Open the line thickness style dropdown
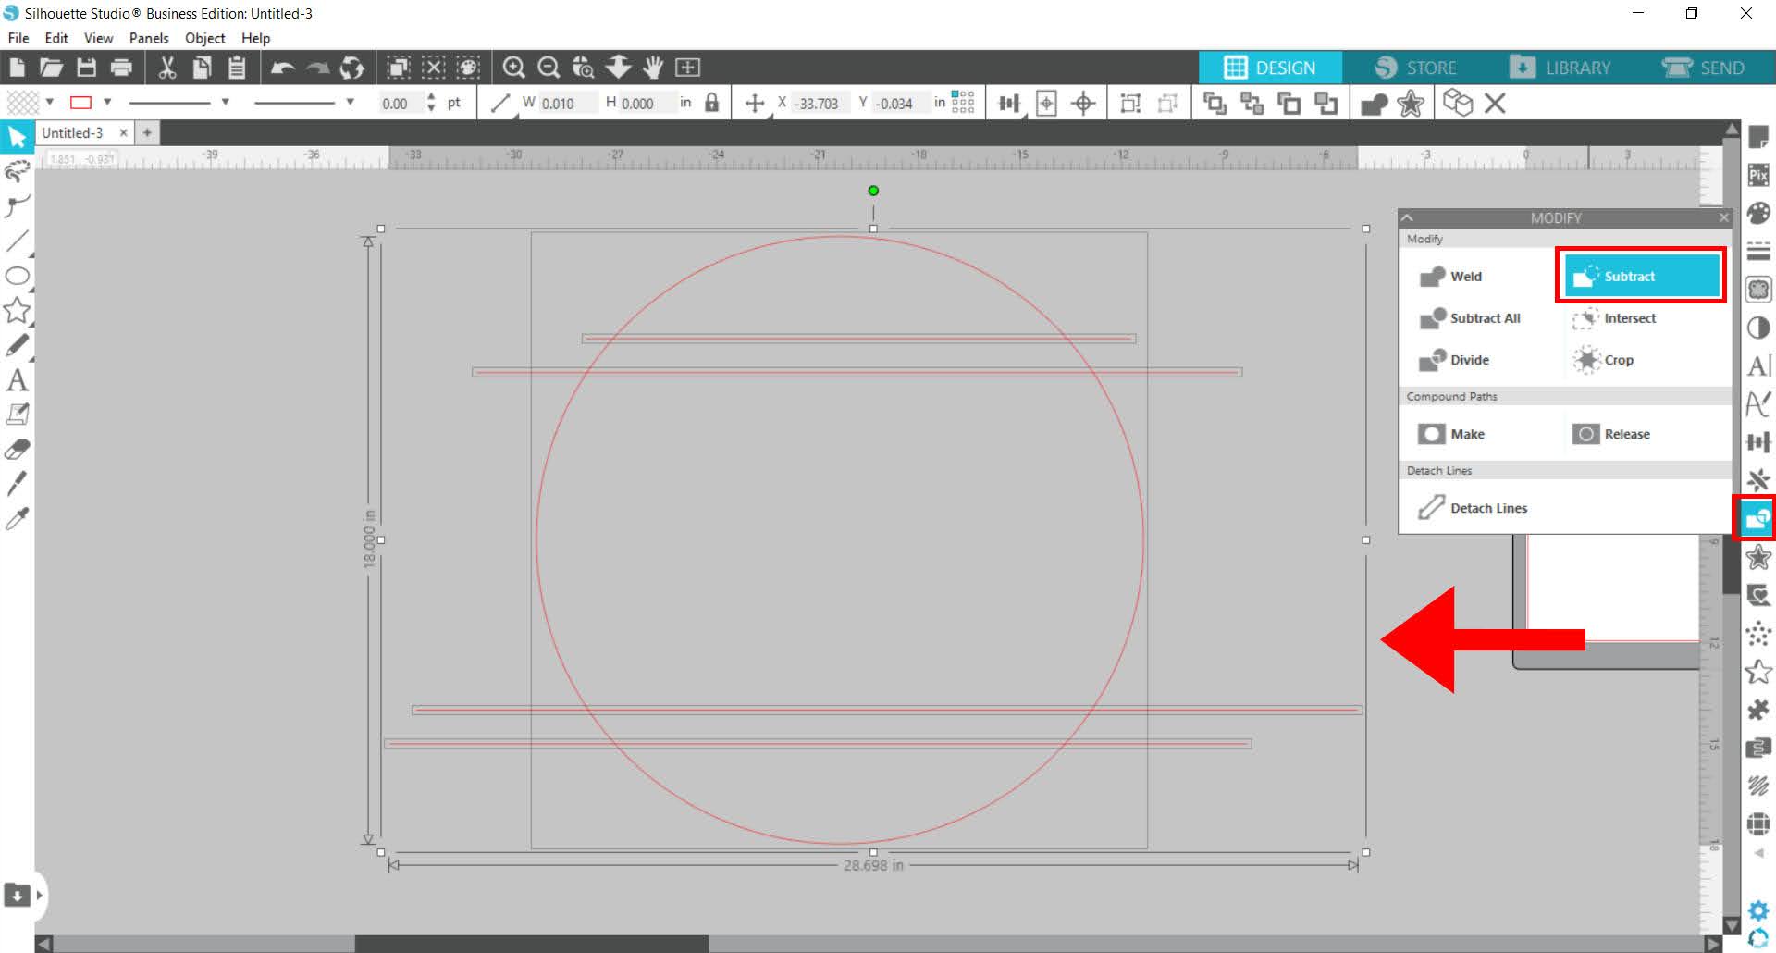1776x953 pixels. [x=350, y=102]
